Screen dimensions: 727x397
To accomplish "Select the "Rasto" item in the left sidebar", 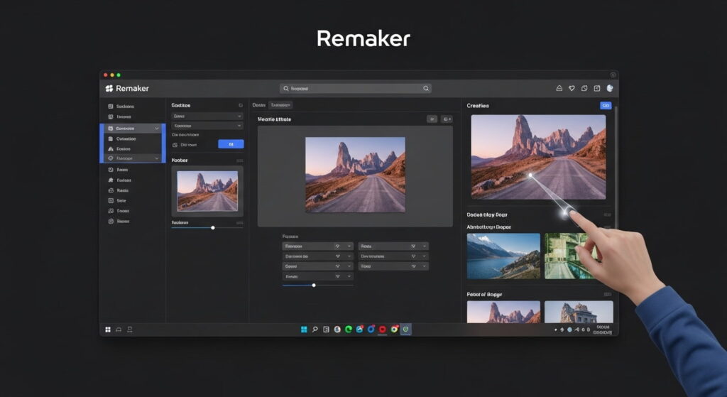I will (122, 190).
